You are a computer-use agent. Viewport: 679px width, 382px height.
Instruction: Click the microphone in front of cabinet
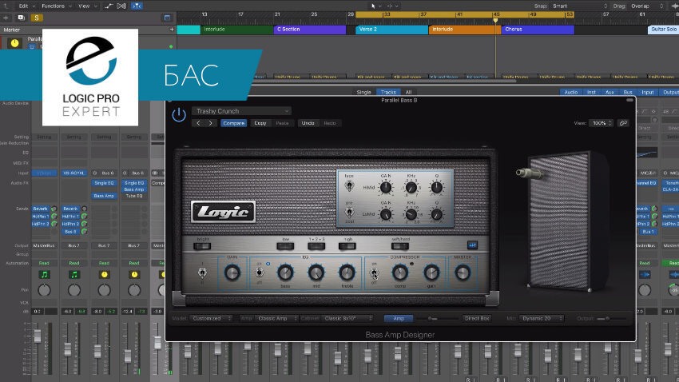529,173
